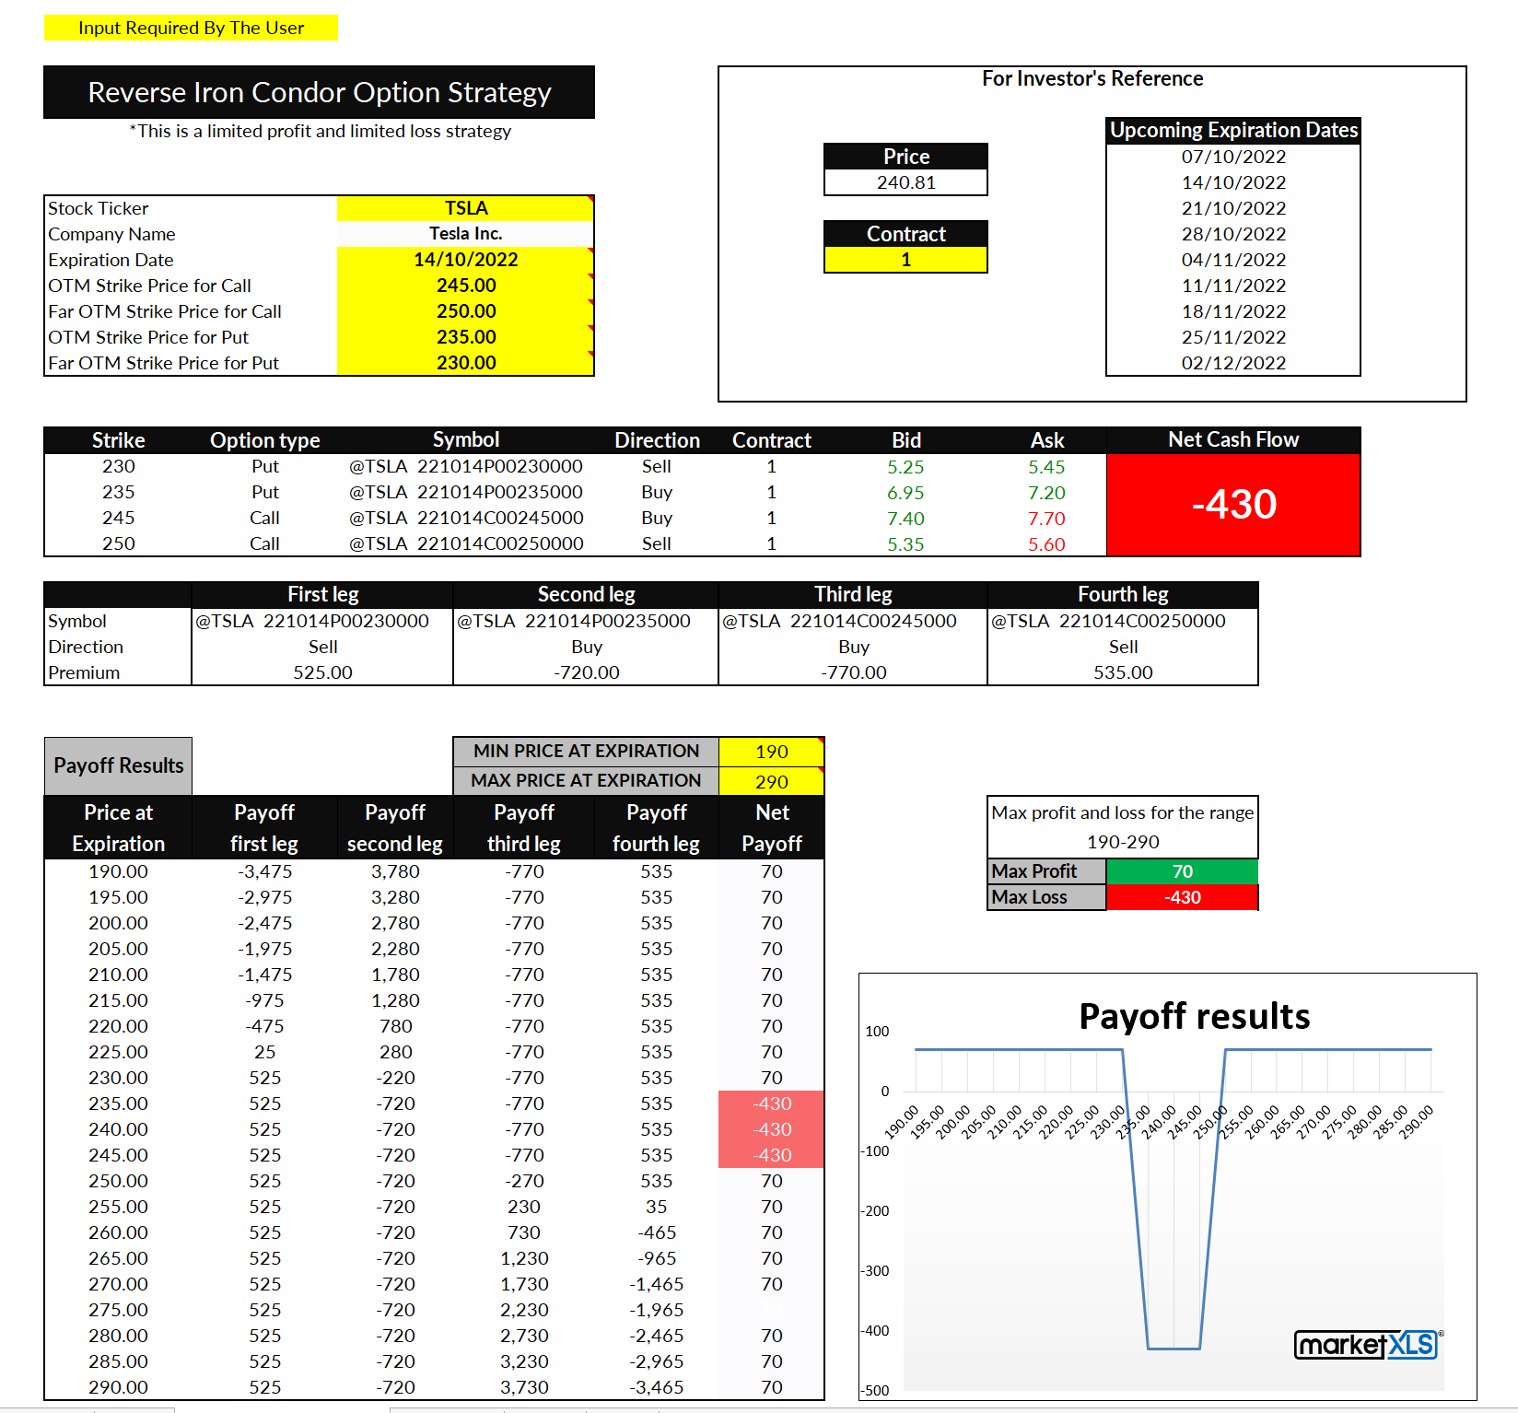Image resolution: width=1518 pixels, height=1413 pixels.
Task: Click the Bid value 5.25
Action: [905, 467]
